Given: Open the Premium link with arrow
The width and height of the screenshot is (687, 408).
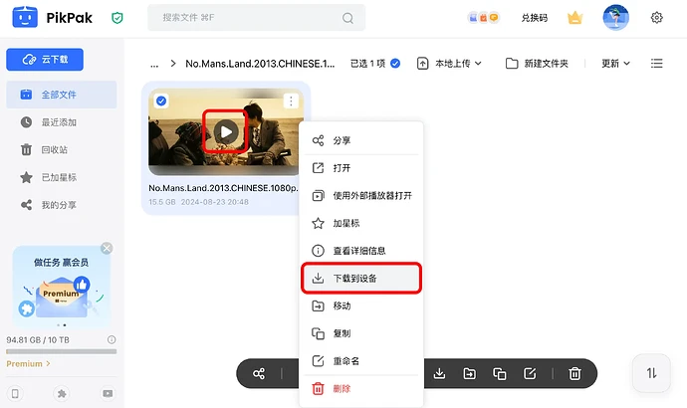Looking at the screenshot, I should pos(29,364).
